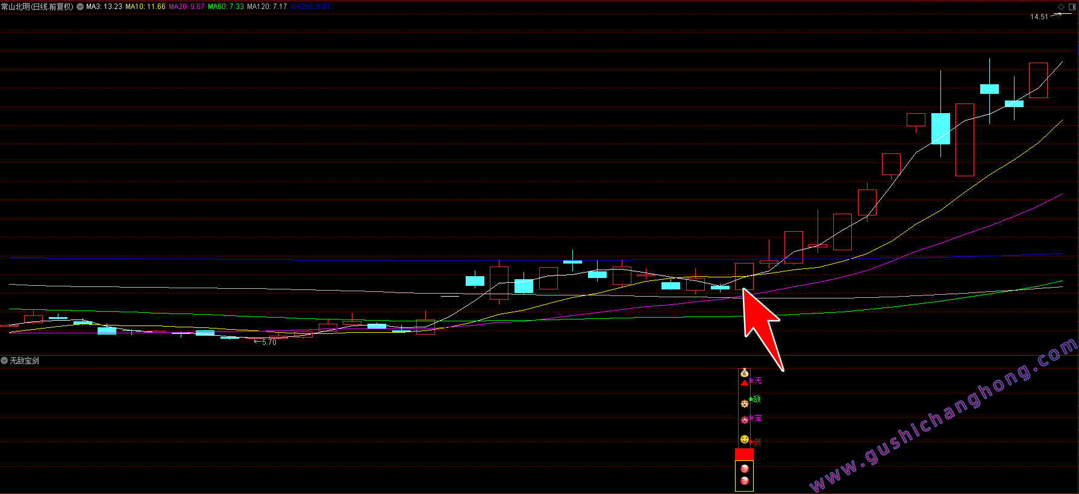
Task: Click the 5.70 low price label
Action: (269, 342)
